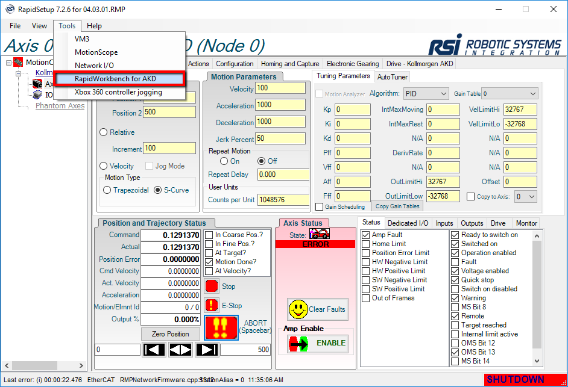Click the E-Stop exclamation icon

[x=212, y=305]
